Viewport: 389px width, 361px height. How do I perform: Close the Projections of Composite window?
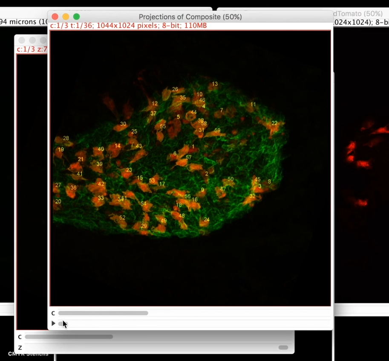[x=55, y=17]
